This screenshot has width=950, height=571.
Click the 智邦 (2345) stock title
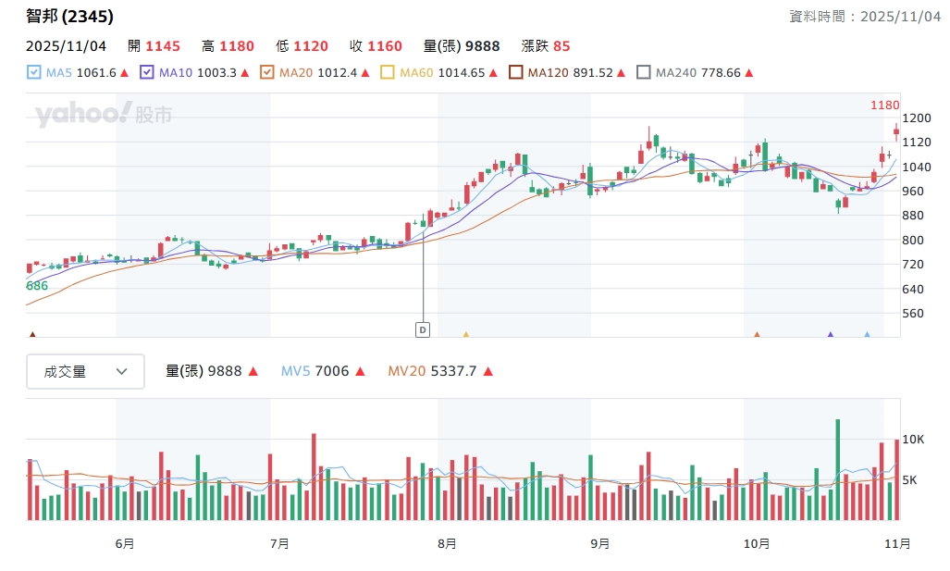[x=70, y=16]
